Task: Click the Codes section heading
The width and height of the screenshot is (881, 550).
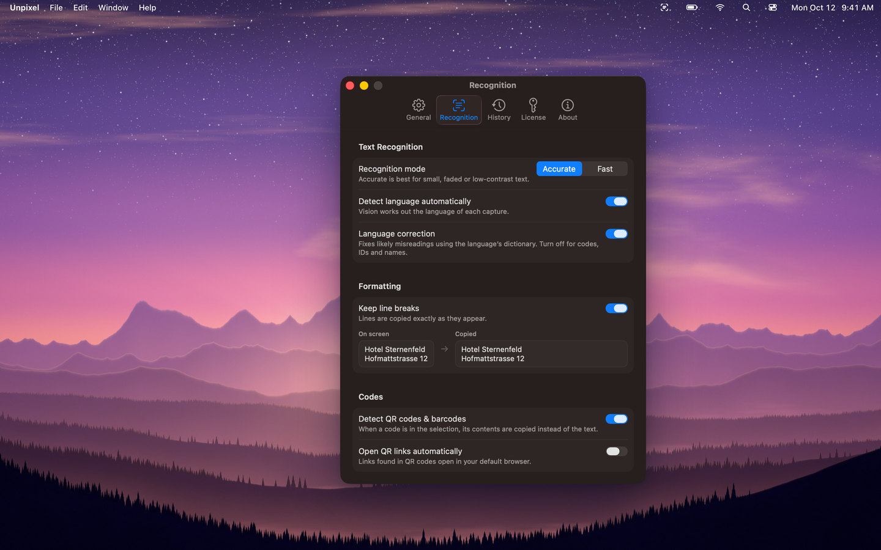Action: pyautogui.click(x=371, y=397)
